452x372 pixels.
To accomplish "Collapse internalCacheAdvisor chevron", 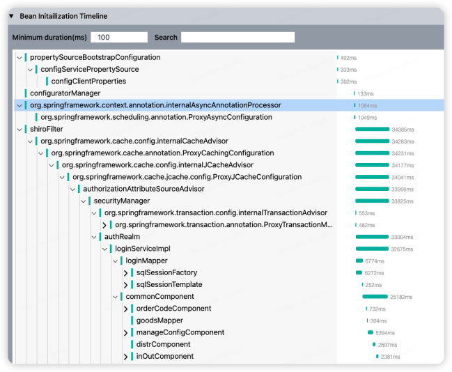I will pos(30,141).
